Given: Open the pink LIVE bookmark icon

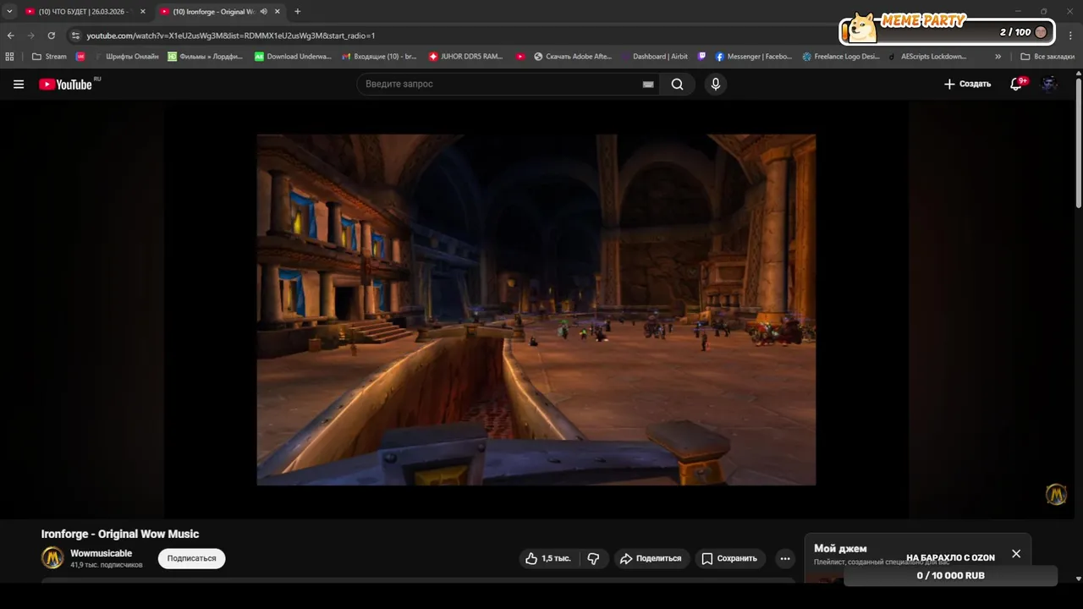Looking at the screenshot, I should [80, 57].
